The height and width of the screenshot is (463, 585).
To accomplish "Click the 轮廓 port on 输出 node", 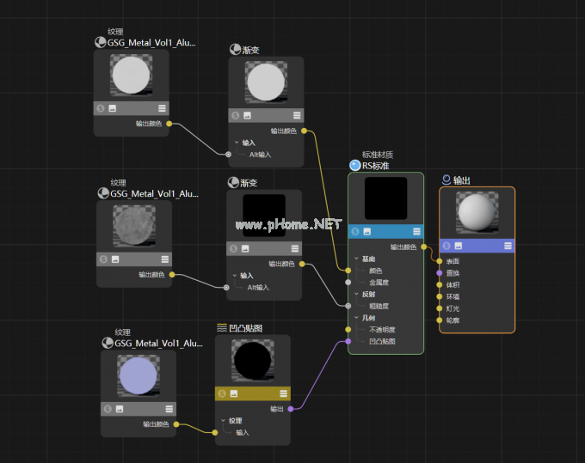I will coord(440,320).
